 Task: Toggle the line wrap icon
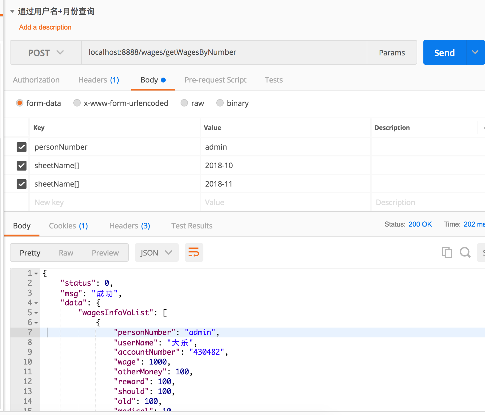click(194, 252)
